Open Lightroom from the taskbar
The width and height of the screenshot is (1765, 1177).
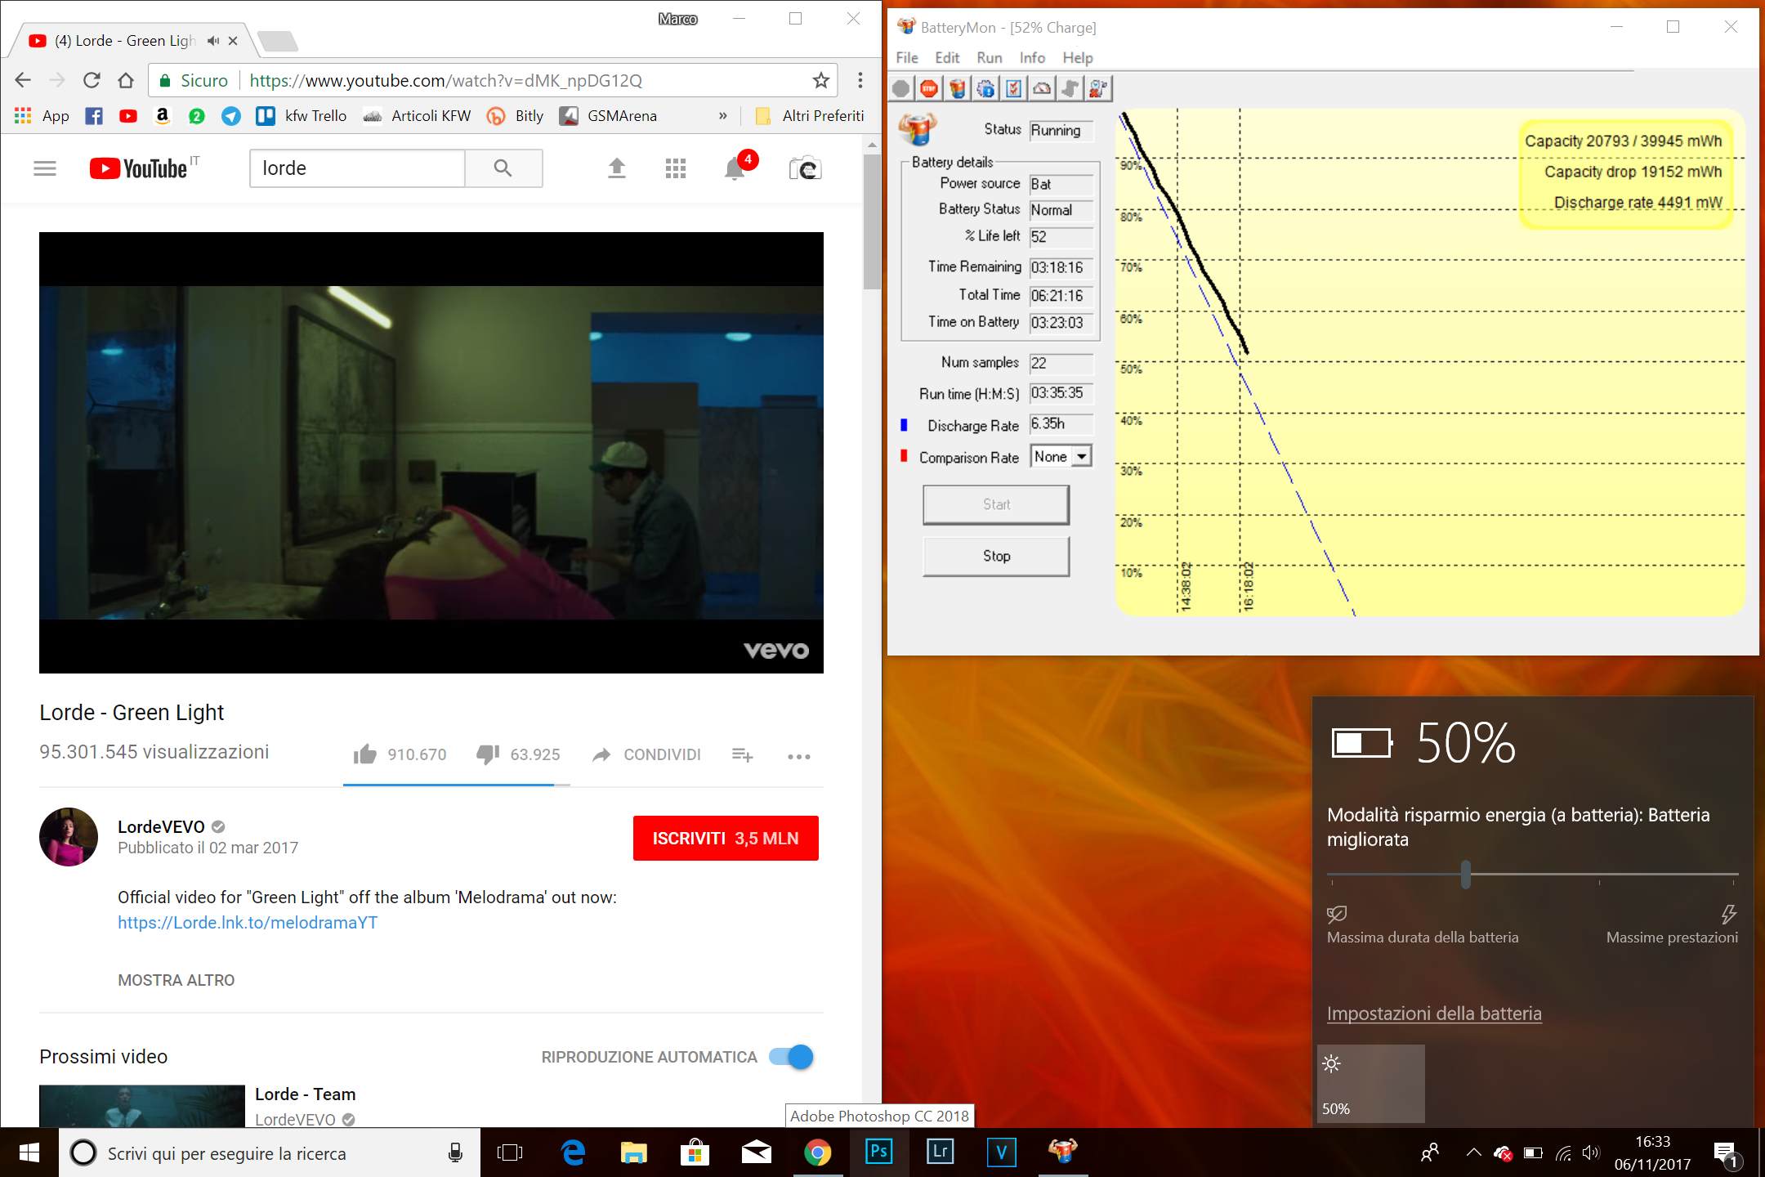(x=940, y=1152)
